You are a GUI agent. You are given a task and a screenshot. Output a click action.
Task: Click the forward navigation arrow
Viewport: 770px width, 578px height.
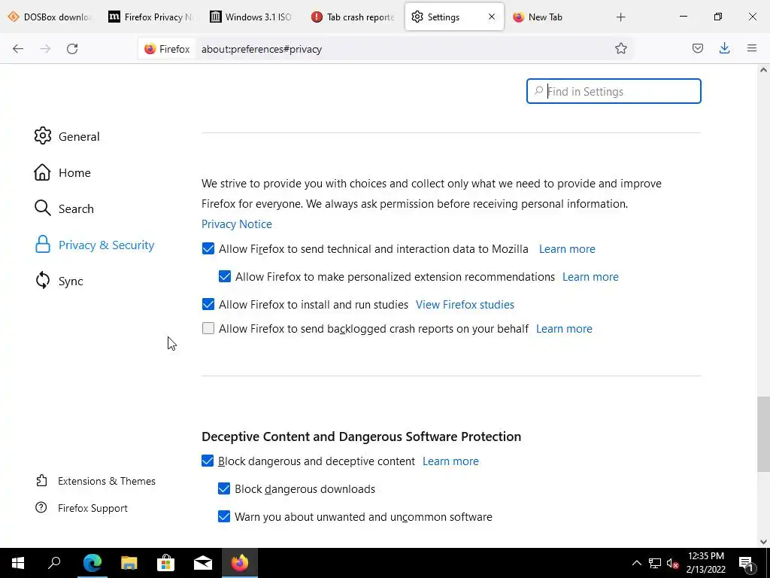pos(45,49)
